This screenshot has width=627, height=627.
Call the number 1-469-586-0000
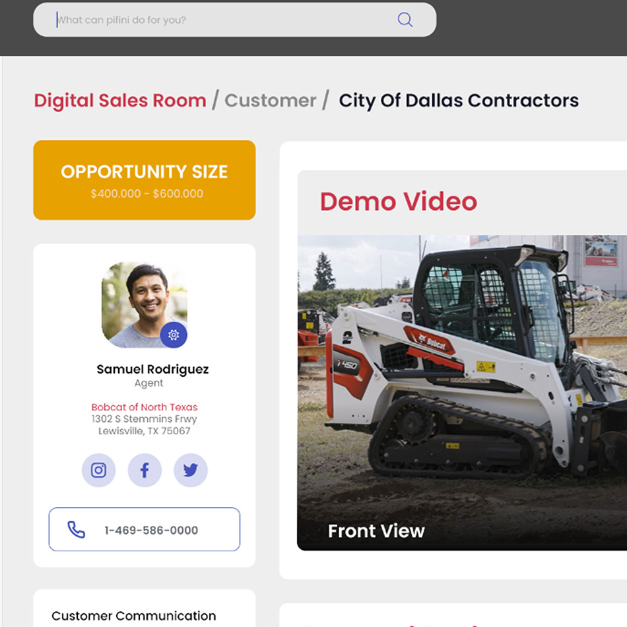pyautogui.click(x=151, y=530)
